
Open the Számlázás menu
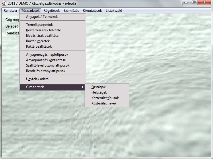click(71, 11)
